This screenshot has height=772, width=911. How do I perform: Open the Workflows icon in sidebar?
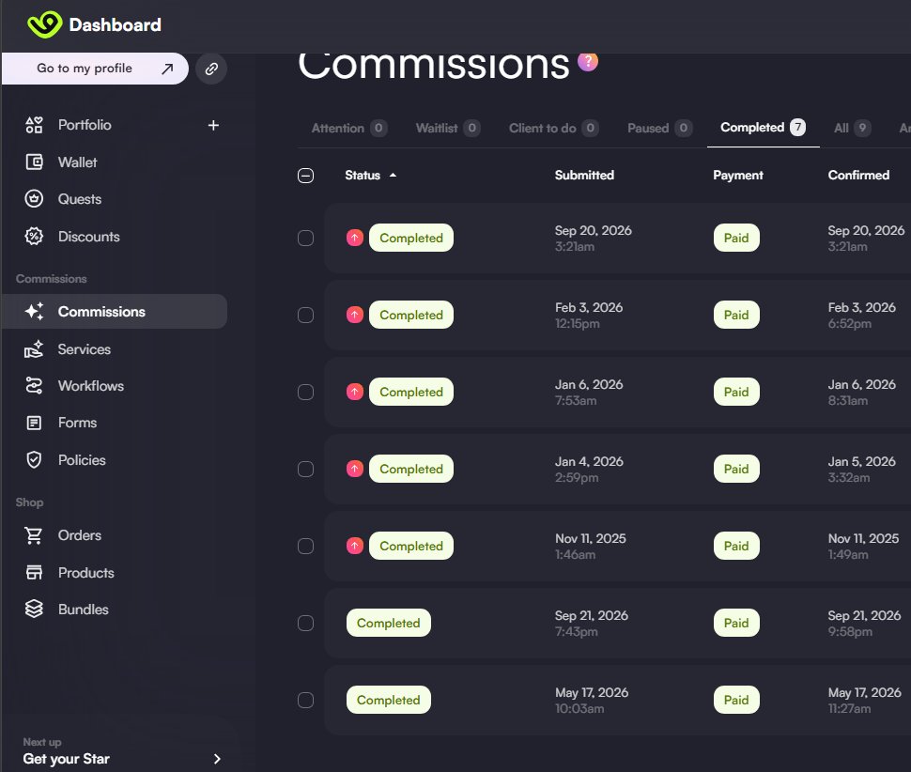pos(34,386)
